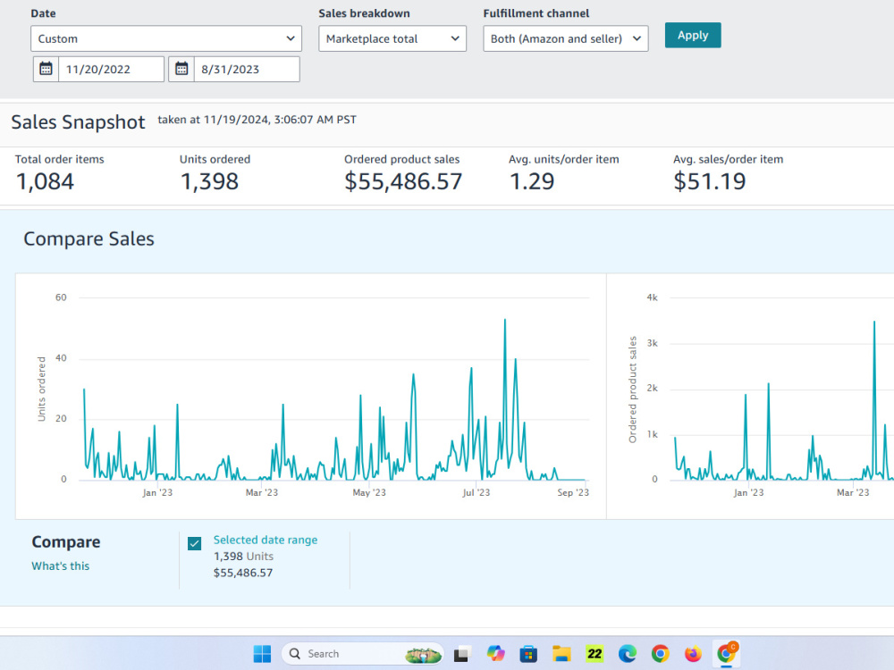Click the Sep '23 label on units chart
The height and width of the screenshot is (670, 894).
click(573, 492)
